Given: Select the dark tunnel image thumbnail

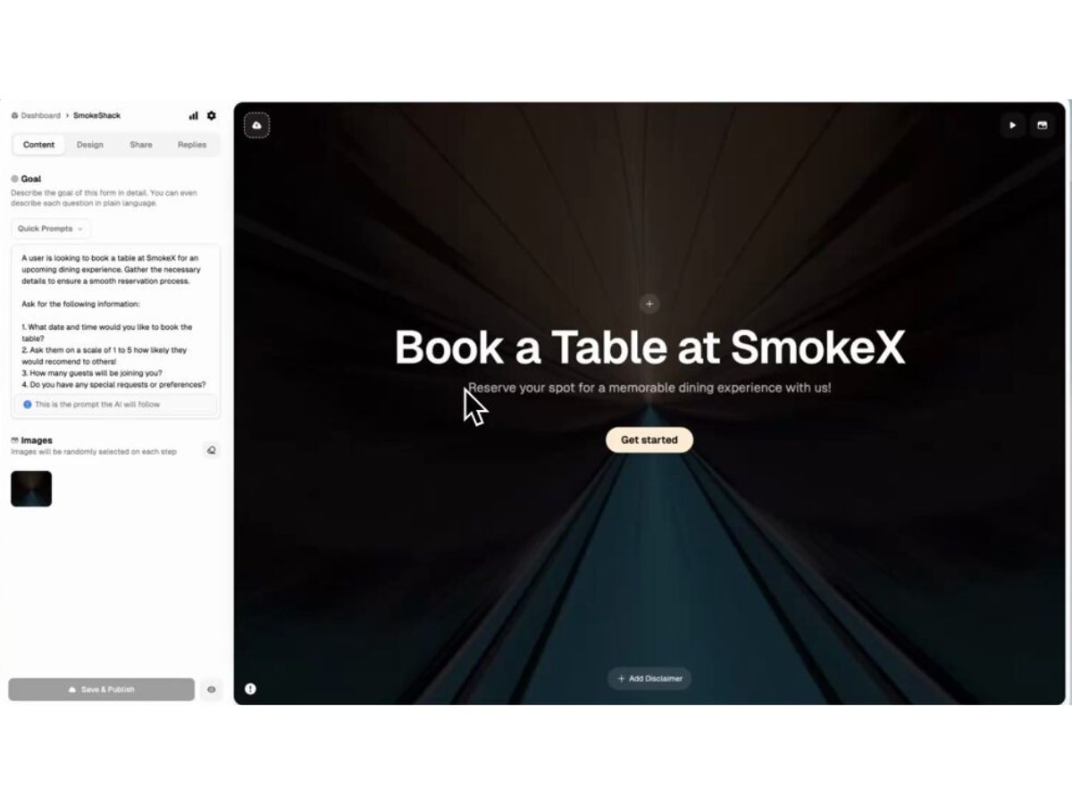Looking at the screenshot, I should [31, 489].
